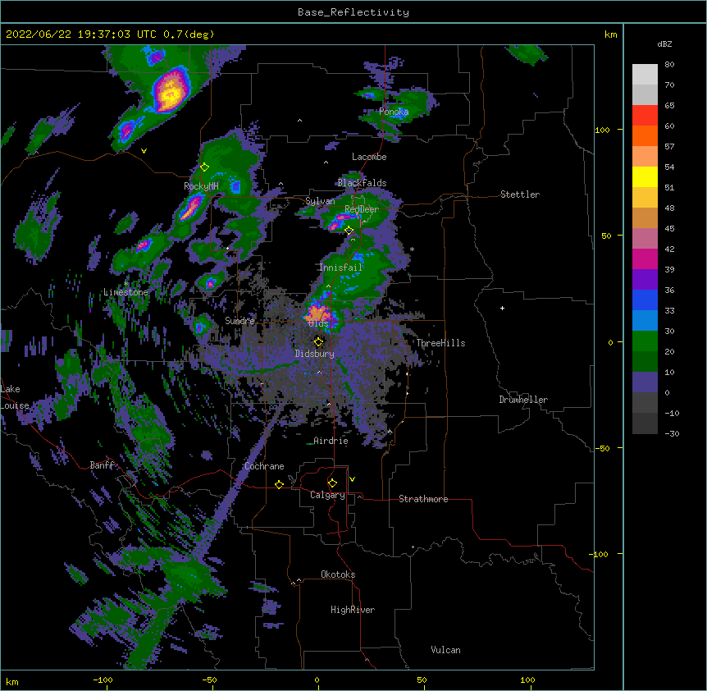
Task: Click the Okotoks town label
Action: (338, 574)
